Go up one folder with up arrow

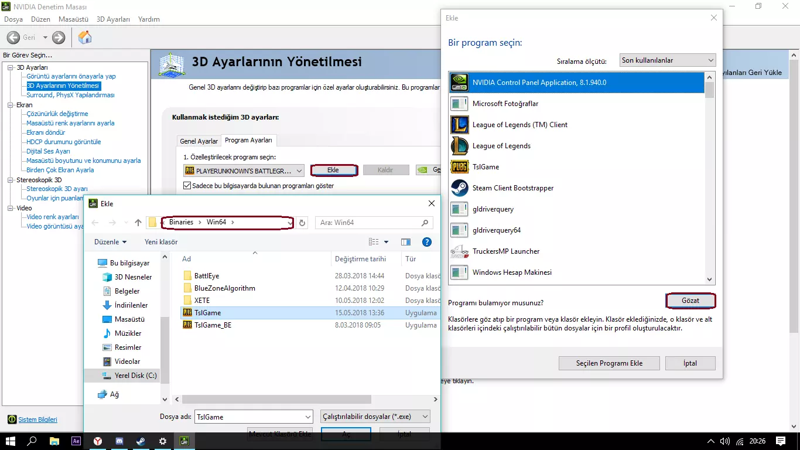click(138, 223)
